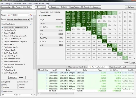Click the tag icon beside No Tags Selected
Viewport: 136px width, 98px height.
tap(90, 67)
